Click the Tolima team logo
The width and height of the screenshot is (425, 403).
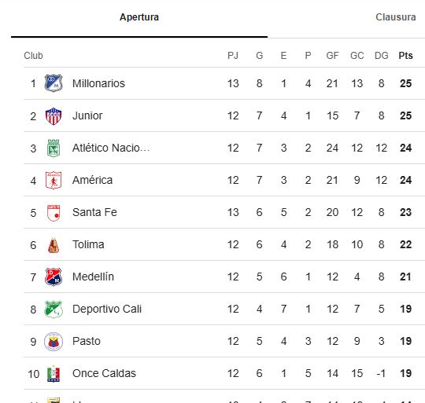tap(54, 245)
